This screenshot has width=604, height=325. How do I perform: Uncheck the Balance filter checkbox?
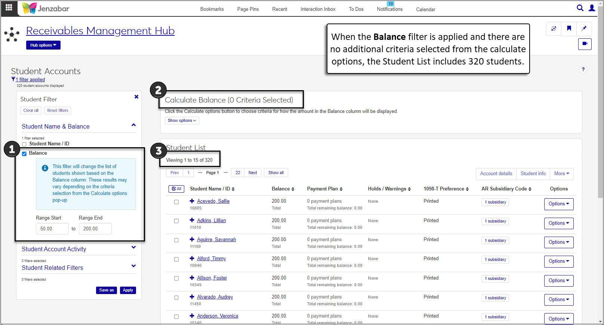[x=24, y=154]
